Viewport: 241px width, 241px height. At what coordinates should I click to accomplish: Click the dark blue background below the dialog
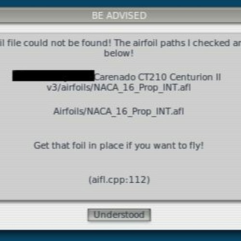click(120, 236)
